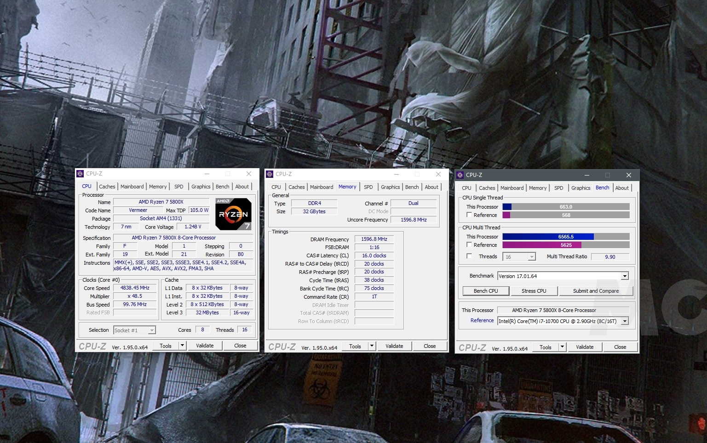Viewport: 707px width, 443px height.
Task: Click the CPU-Z title bar icon of the Memory window
Action: 270,174
